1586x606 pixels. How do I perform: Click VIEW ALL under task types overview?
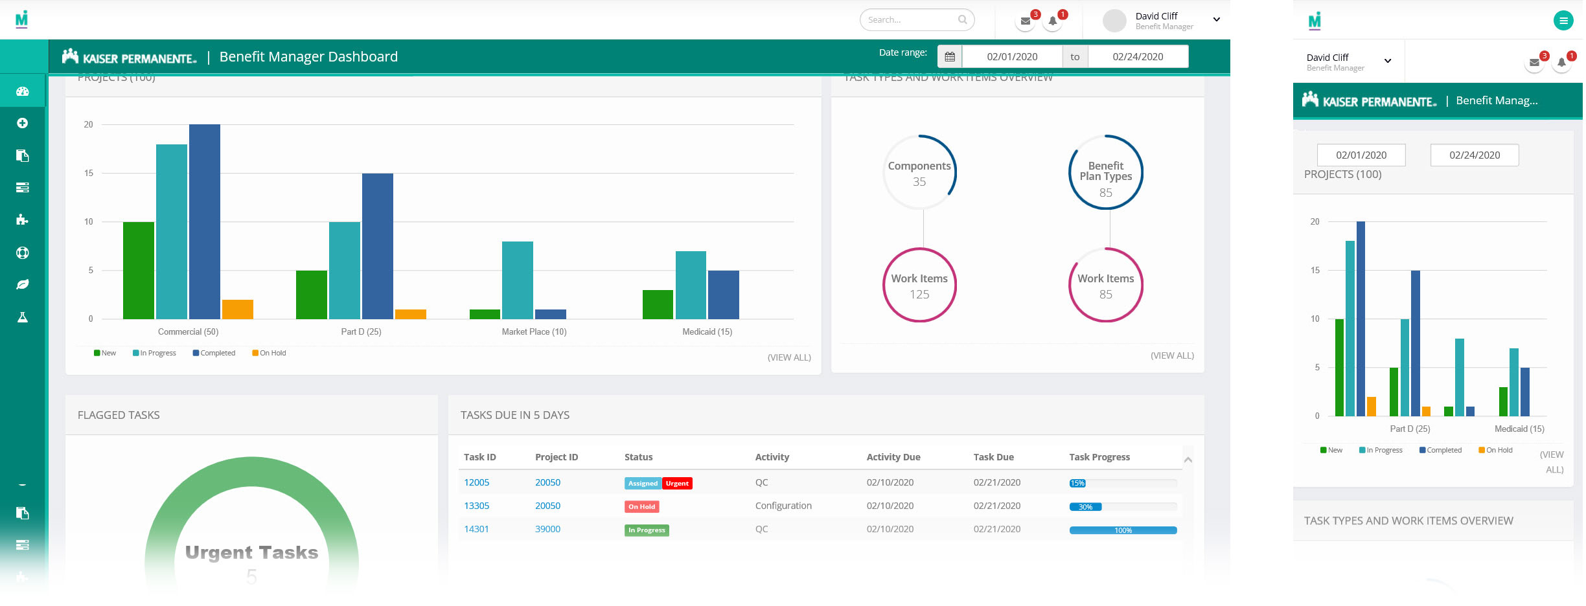click(1172, 355)
